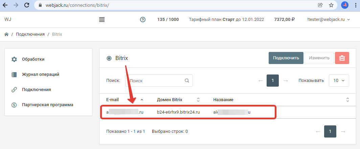Click the Подключить button
Screen dimensions: 360x149
pyautogui.click(x=286, y=58)
